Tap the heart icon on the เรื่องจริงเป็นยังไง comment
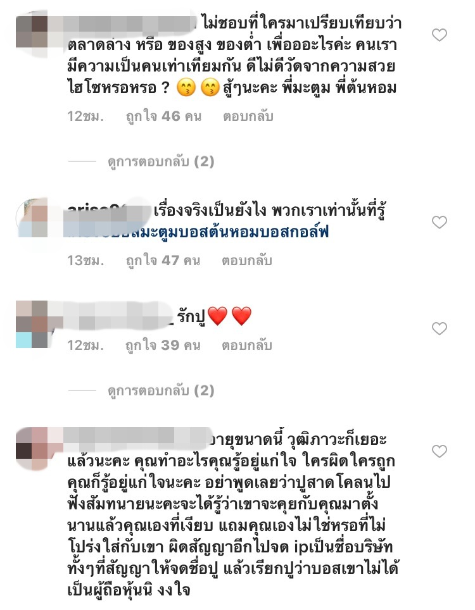 (x=439, y=223)
